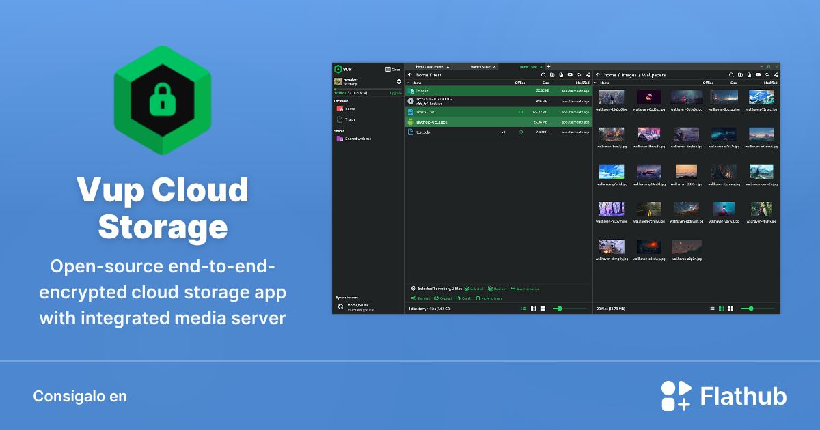Switch the right pane to grid view

tap(721, 309)
